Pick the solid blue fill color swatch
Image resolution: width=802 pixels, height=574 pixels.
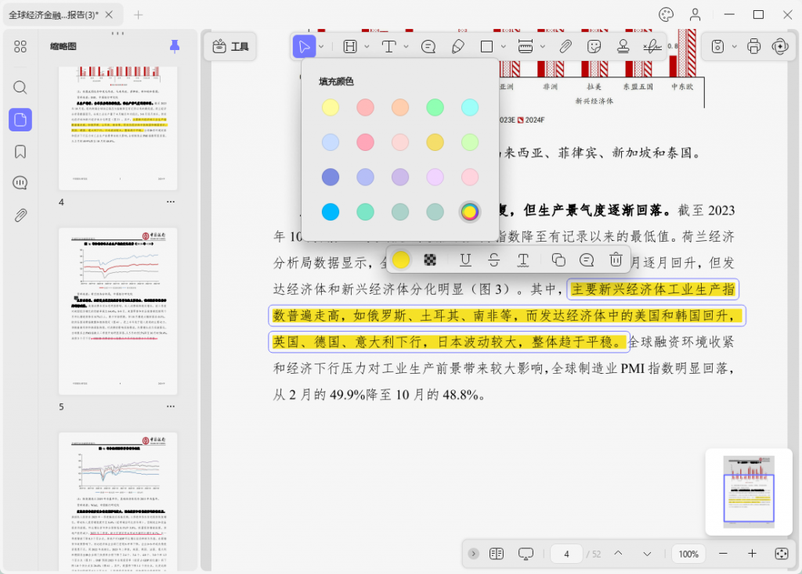coord(331,212)
